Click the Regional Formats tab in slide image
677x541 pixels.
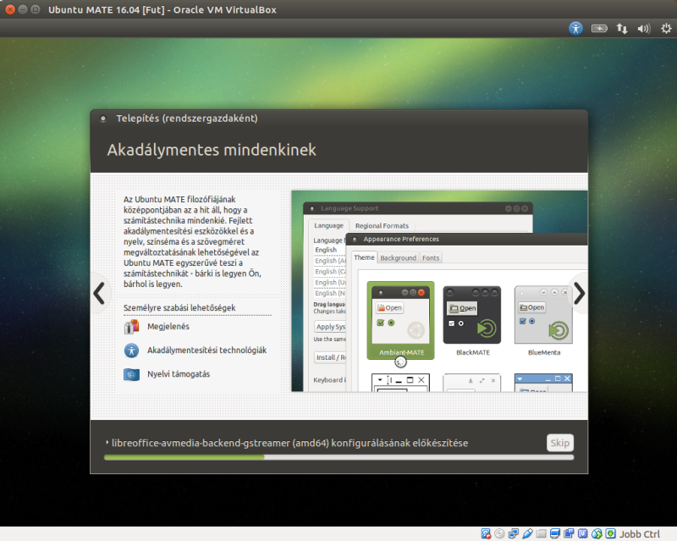[x=382, y=225]
